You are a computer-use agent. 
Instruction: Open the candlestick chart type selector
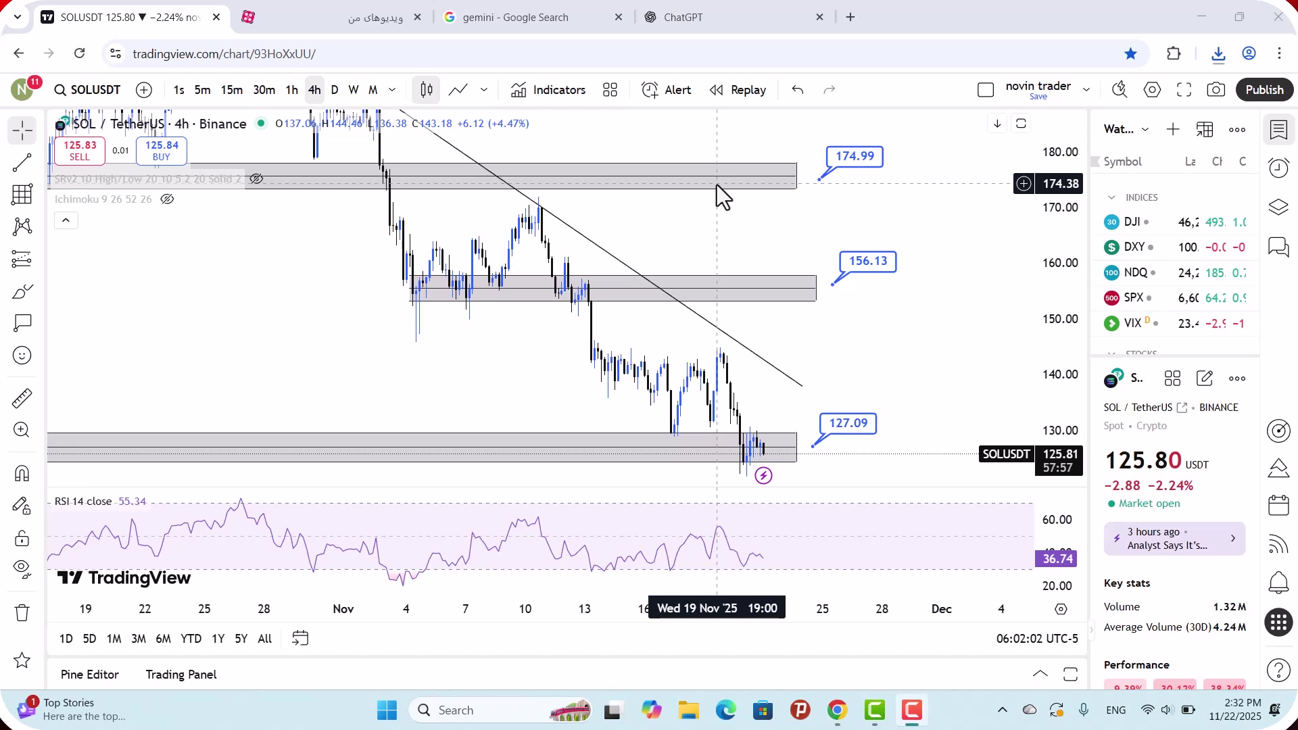pos(426,90)
